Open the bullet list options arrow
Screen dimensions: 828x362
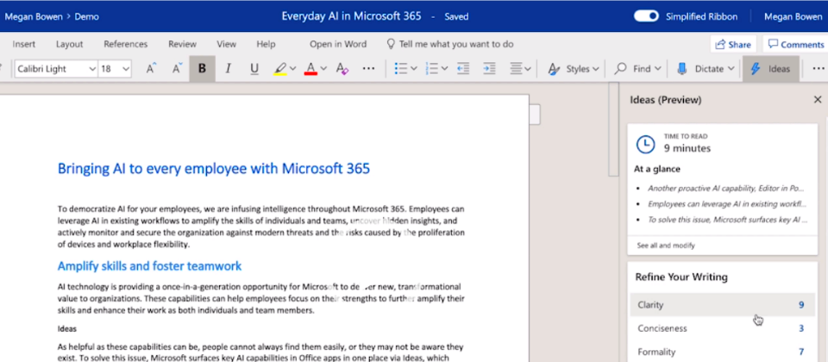tap(416, 69)
